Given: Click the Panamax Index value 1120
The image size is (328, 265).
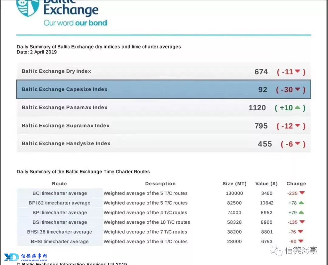Looking at the screenshot, I should point(257,108).
